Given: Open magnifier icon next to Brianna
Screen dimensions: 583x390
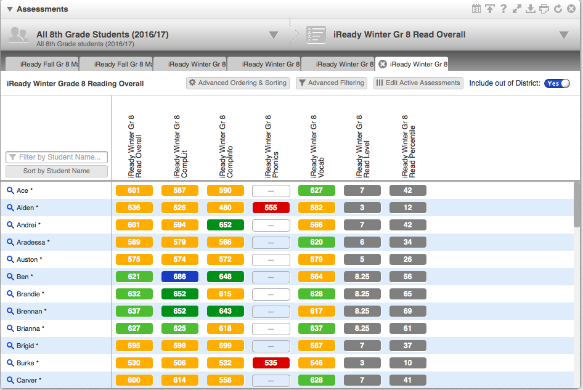Looking at the screenshot, I should click(x=10, y=328).
